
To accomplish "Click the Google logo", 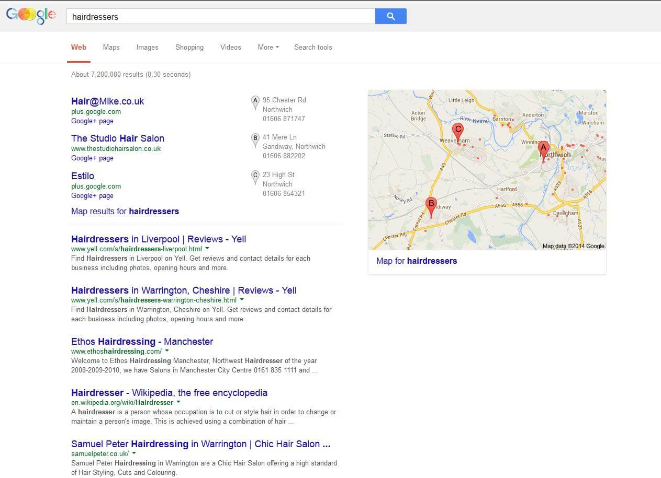I will tap(31, 15).
